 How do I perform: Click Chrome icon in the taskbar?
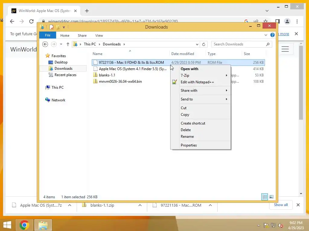coord(24,225)
